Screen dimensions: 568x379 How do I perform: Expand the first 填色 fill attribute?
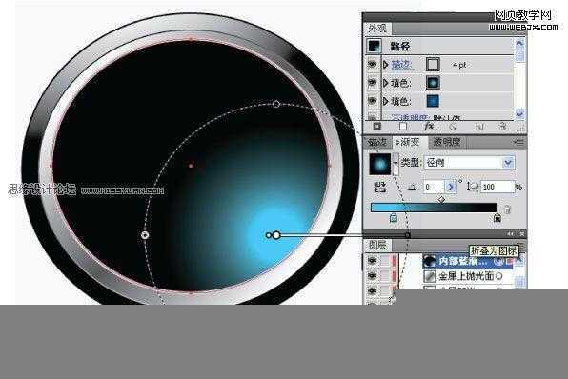pyautogui.click(x=386, y=83)
